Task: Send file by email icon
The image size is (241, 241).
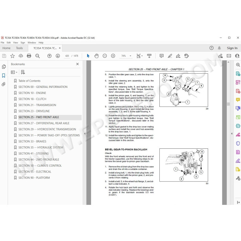Action: click(x=229, y=56)
